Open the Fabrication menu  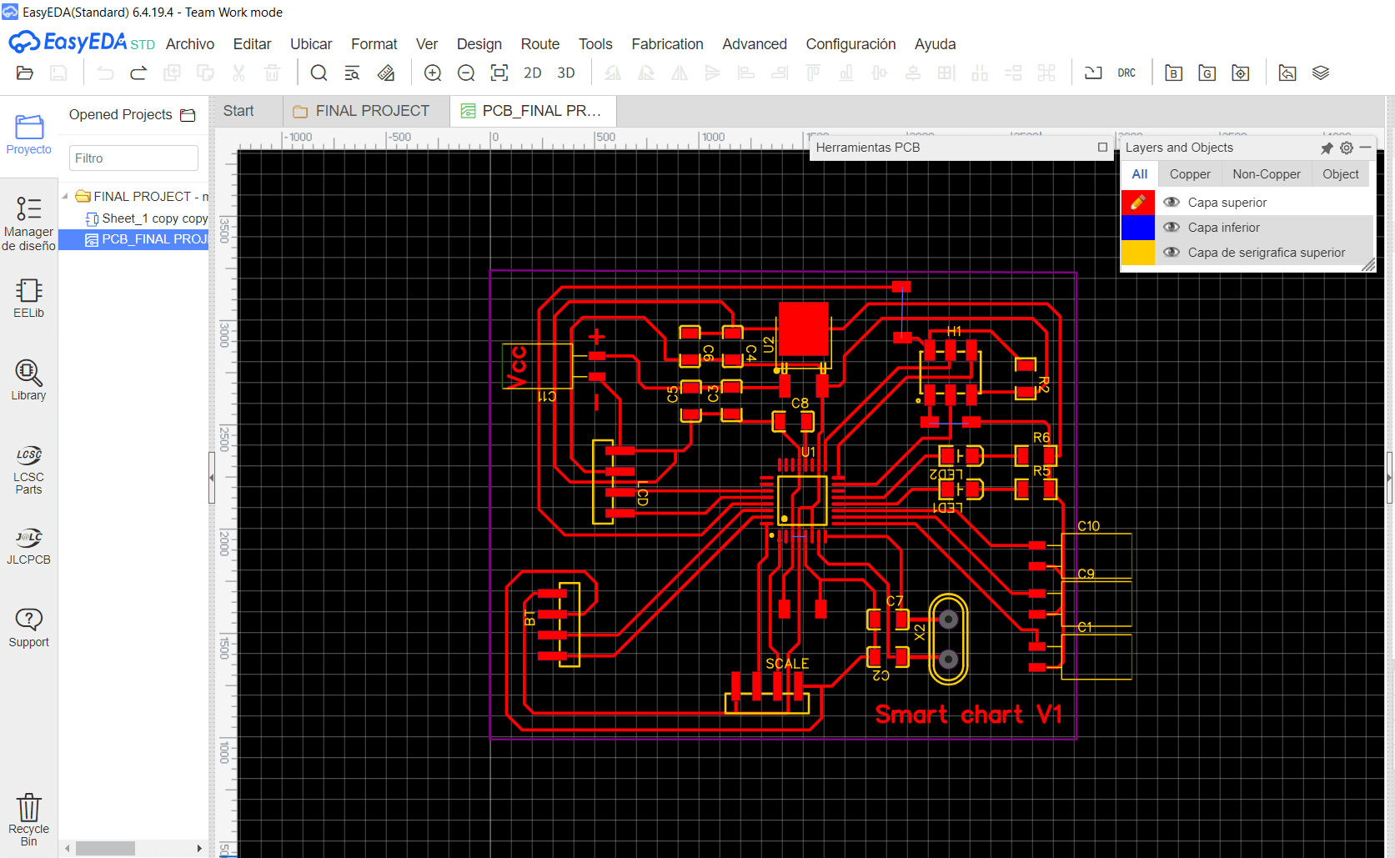click(667, 44)
